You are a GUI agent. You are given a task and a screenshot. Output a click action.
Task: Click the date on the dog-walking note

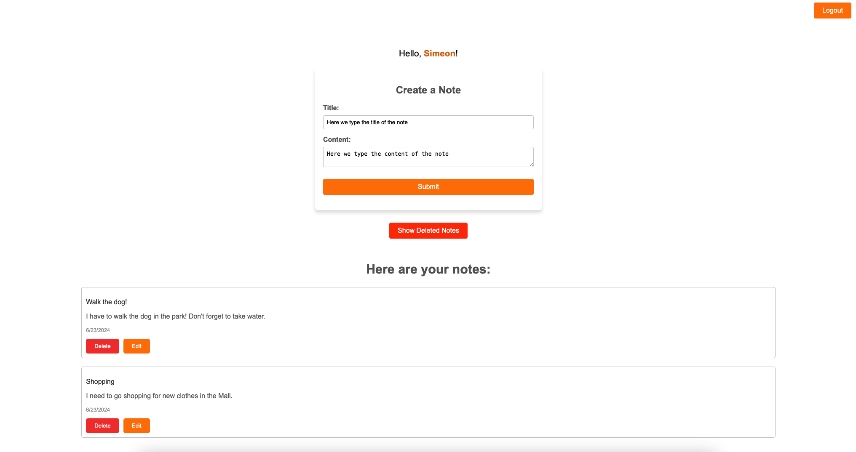pyautogui.click(x=98, y=330)
